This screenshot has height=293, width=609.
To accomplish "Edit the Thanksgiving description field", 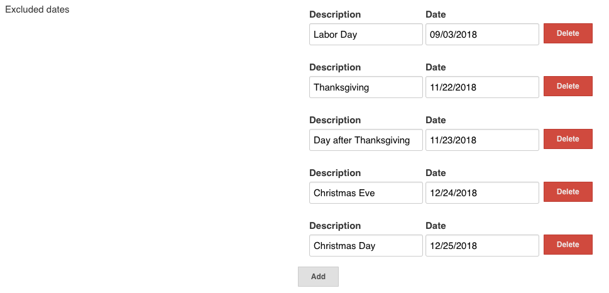I will 366,87.
